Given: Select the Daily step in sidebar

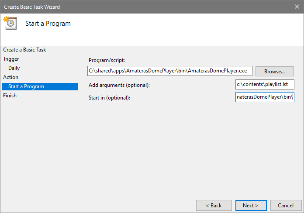Looking at the screenshot, I should coord(14,68).
